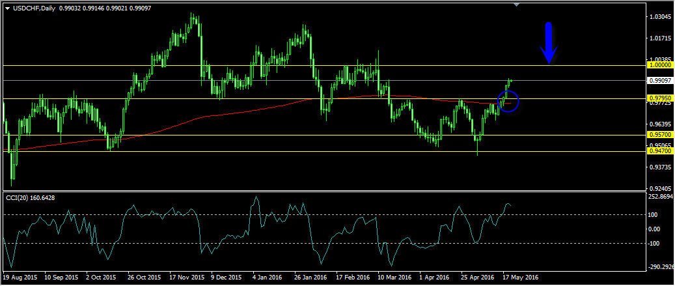This screenshot has height=286, width=675.
Task: Click the USDCHF,Daily chart title text
Action: click(x=33, y=8)
